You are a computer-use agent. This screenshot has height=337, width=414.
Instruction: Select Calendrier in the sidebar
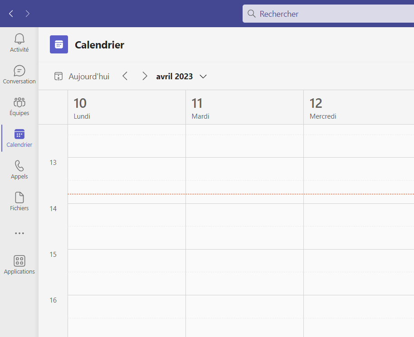(x=19, y=138)
